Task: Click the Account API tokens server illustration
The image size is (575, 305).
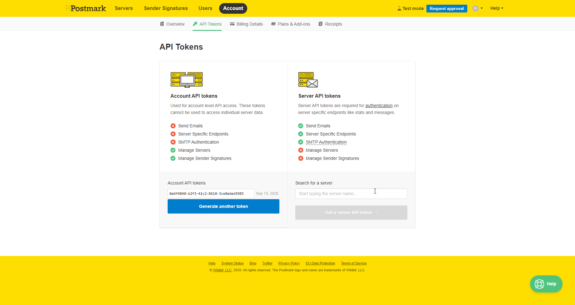Action: click(x=186, y=80)
